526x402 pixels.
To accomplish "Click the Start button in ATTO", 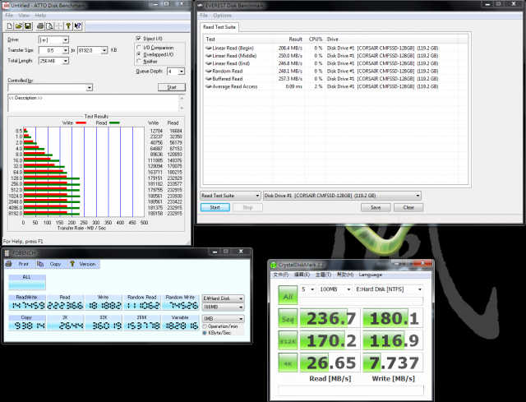I will point(172,87).
